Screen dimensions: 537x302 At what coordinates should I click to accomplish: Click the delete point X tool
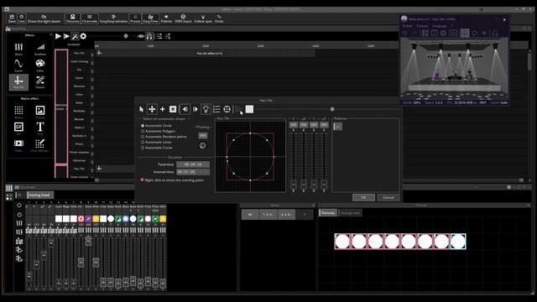[173, 109]
